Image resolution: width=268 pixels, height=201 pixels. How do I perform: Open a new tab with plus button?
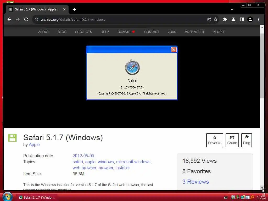[x=74, y=10]
